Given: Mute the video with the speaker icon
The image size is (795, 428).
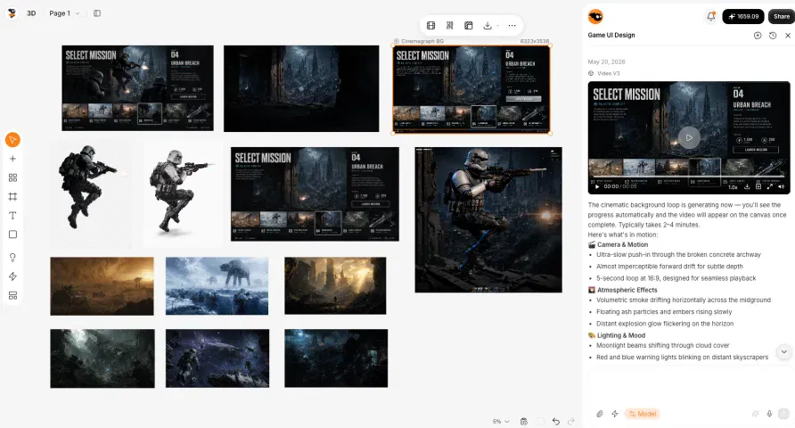Looking at the screenshot, I should point(782,186).
